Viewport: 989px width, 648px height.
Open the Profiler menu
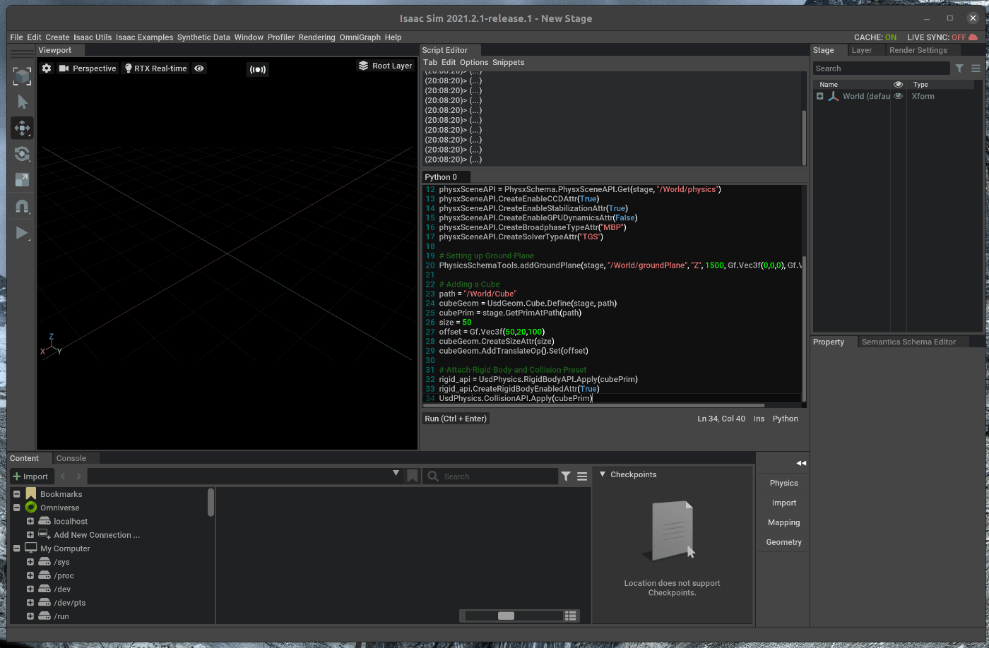[281, 37]
